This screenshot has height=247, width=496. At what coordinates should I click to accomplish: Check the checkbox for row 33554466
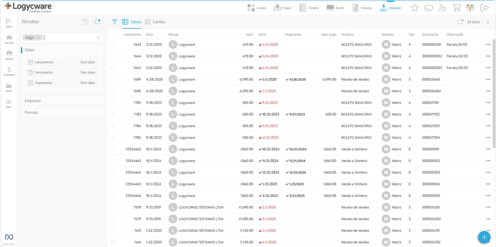click(x=112, y=196)
